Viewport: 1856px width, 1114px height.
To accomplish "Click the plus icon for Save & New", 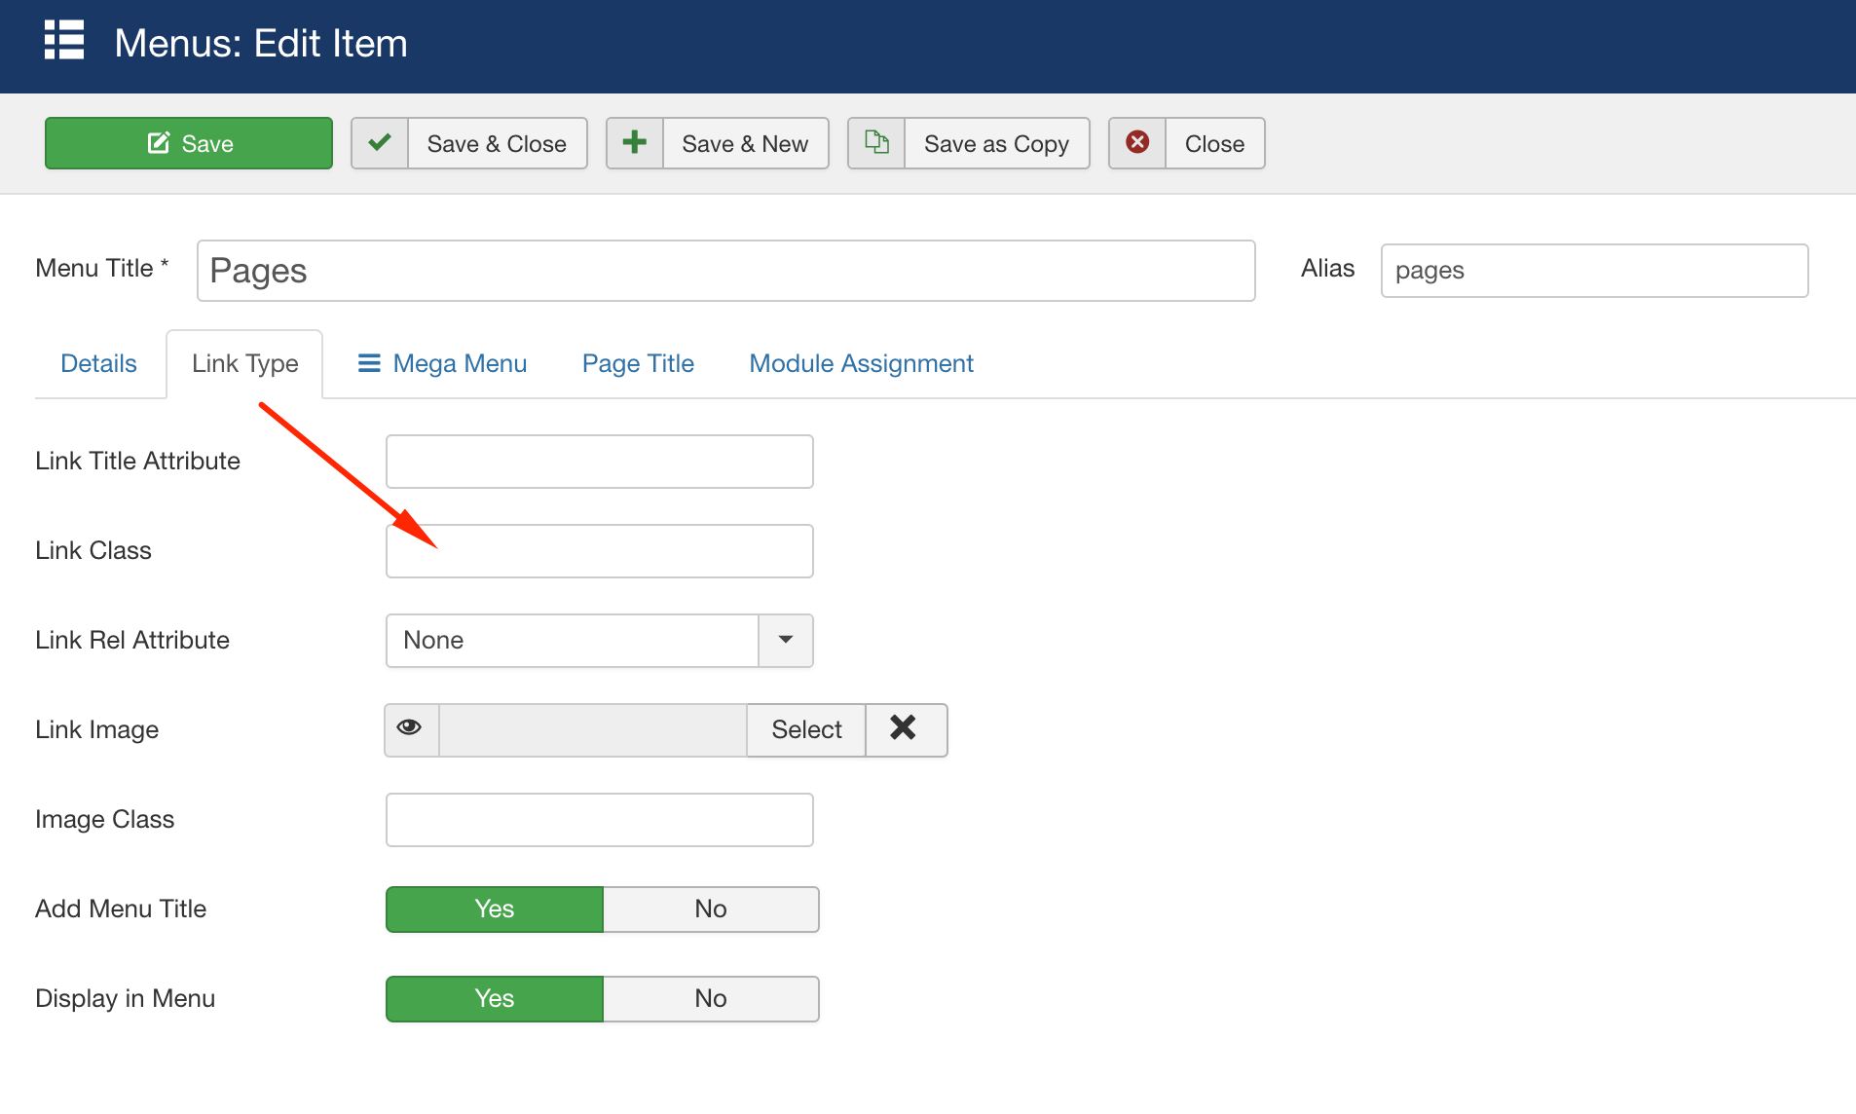I will [635, 143].
